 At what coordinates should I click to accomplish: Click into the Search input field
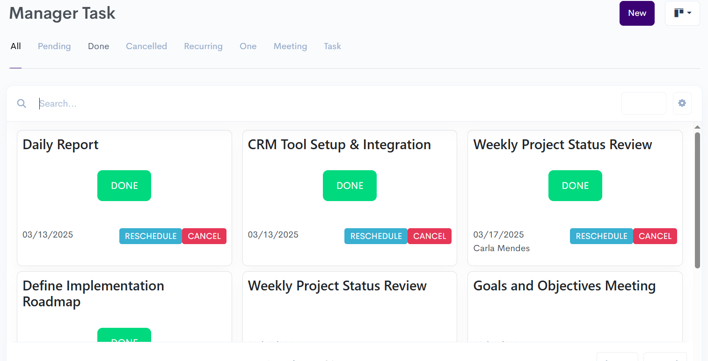coord(328,103)
